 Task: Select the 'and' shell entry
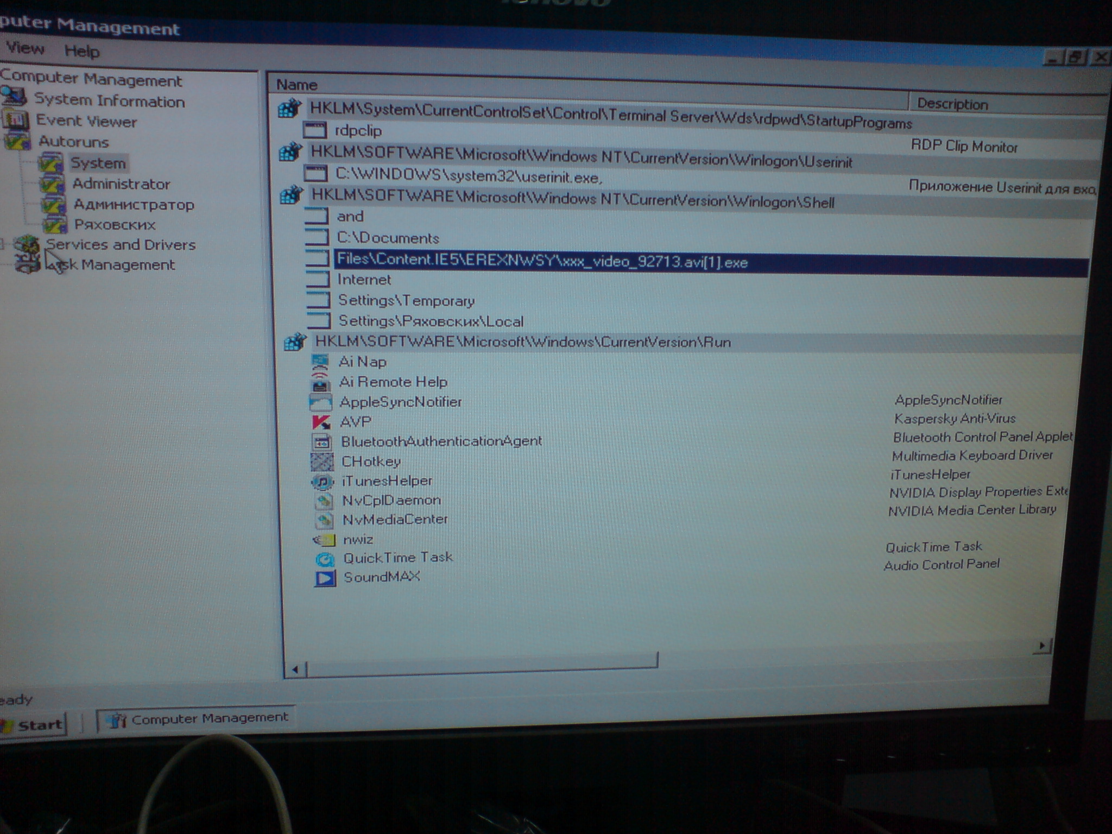tap(350, 216)
